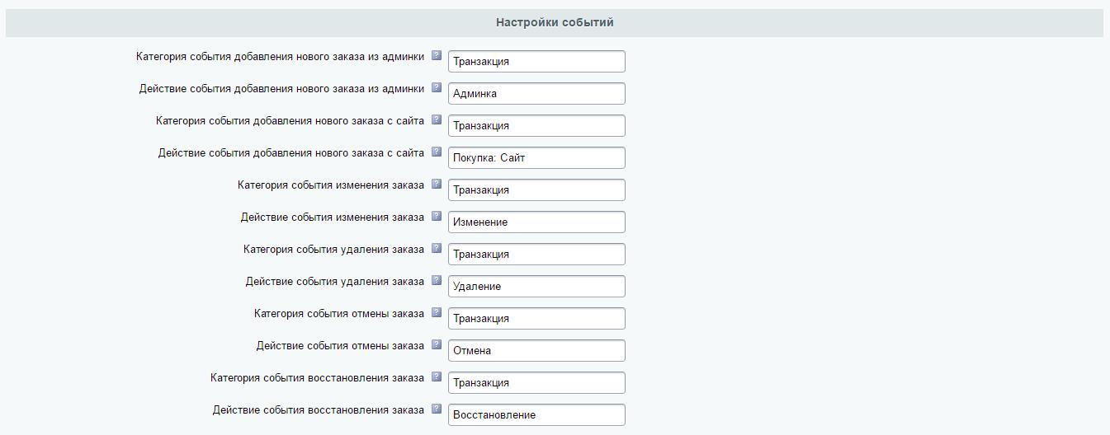Screen dimensions: 1110x435
Task: Show hint for order restoration action
Action: (437, 409)
